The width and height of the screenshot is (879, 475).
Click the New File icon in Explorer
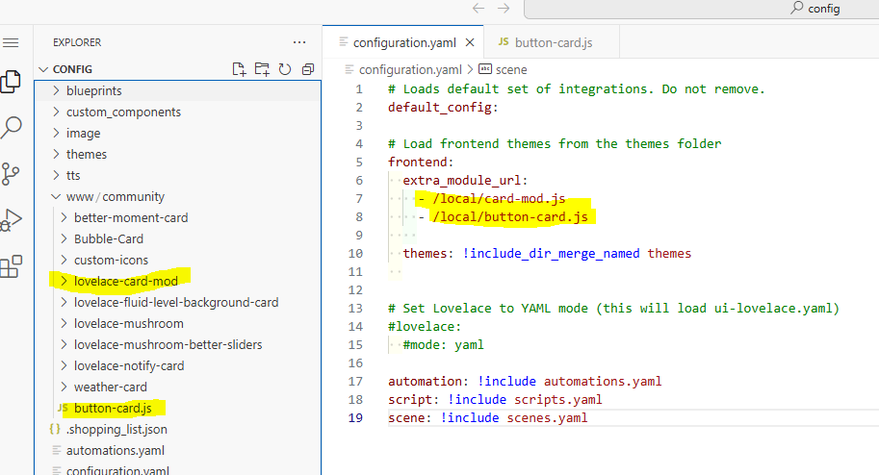point(240,69)
